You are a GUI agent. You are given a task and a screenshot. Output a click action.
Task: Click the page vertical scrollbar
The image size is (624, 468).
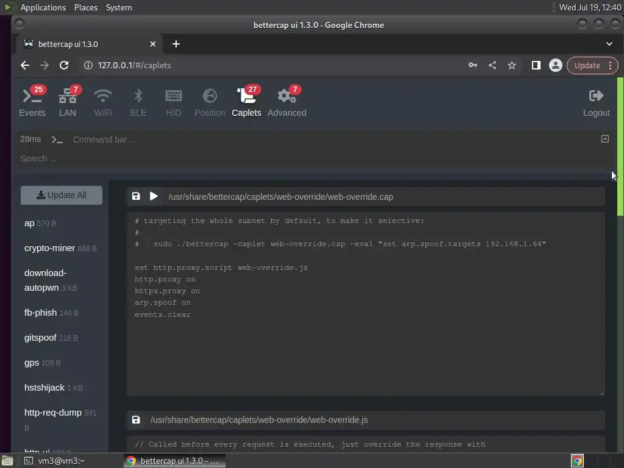(620, 146)
